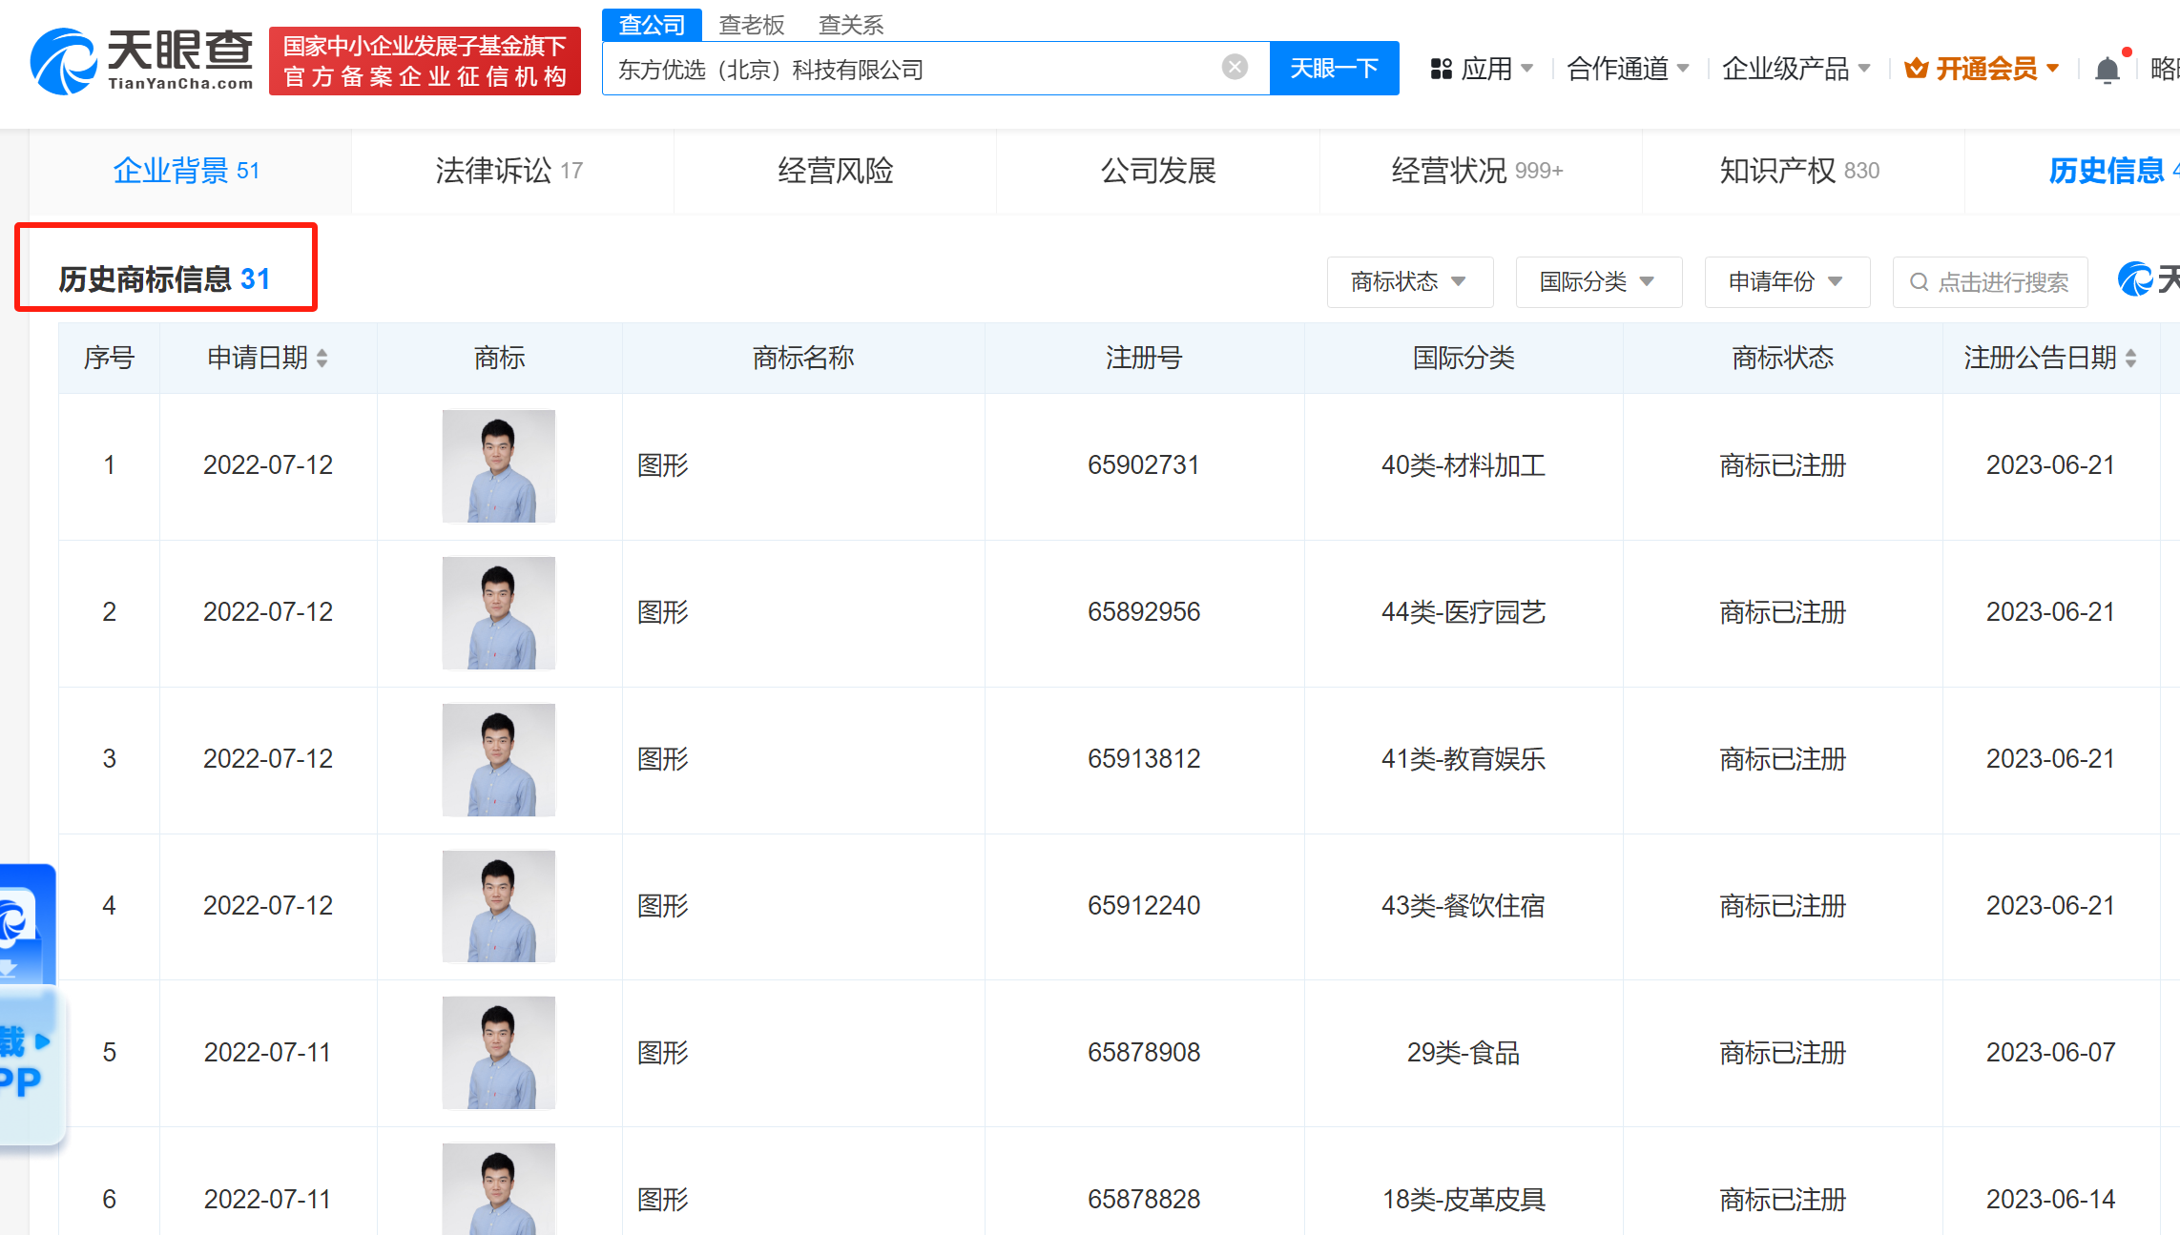
Task: Click 44类-医疗园艺 cell
Action: point(1464,612)
